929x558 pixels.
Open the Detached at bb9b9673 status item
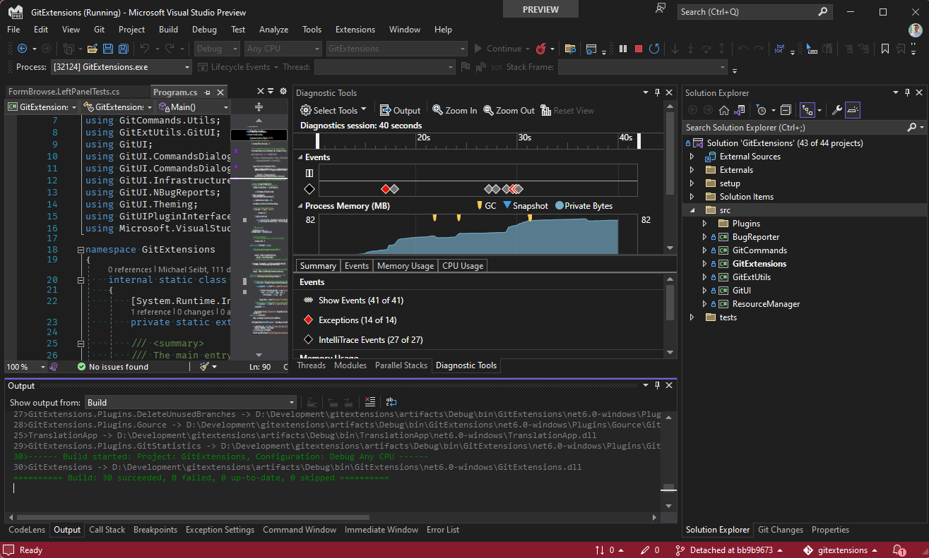click(730, 550)
